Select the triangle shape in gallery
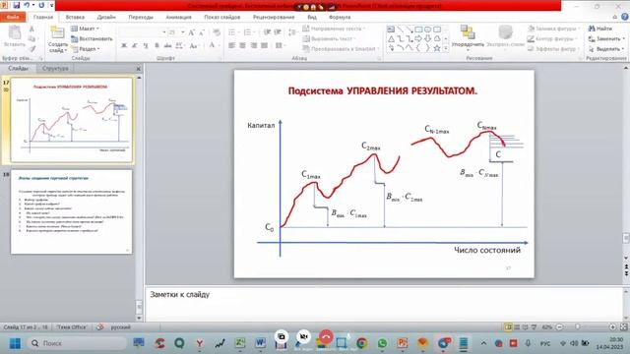This screenshot has width=630, height=354. [391, 38]
